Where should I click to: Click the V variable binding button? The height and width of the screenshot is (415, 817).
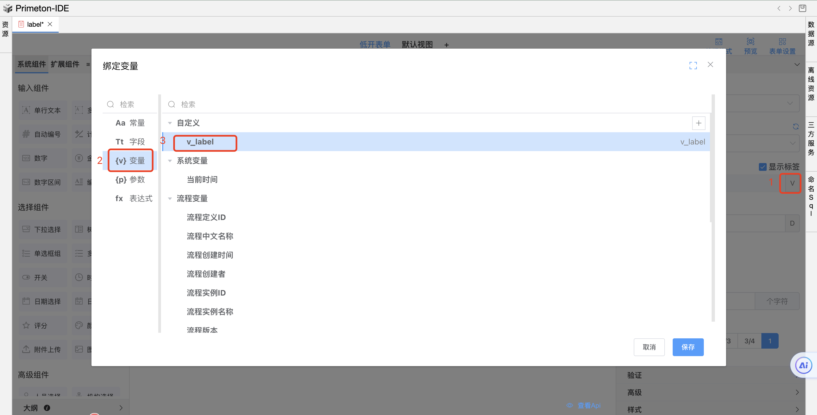(792, 183)
